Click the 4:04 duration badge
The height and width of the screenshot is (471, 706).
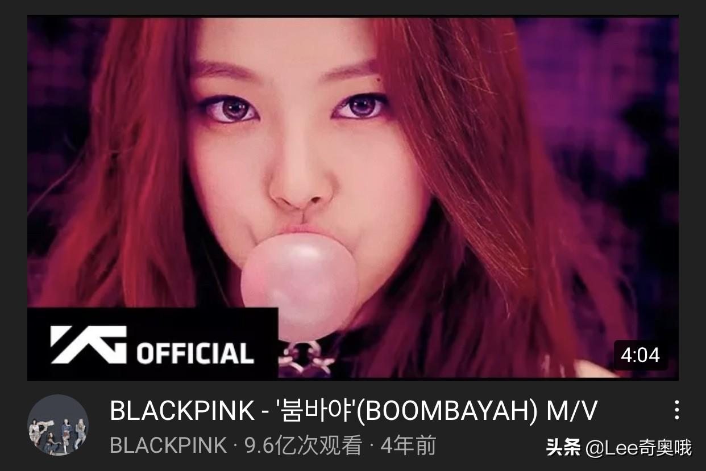click(640, 355)
